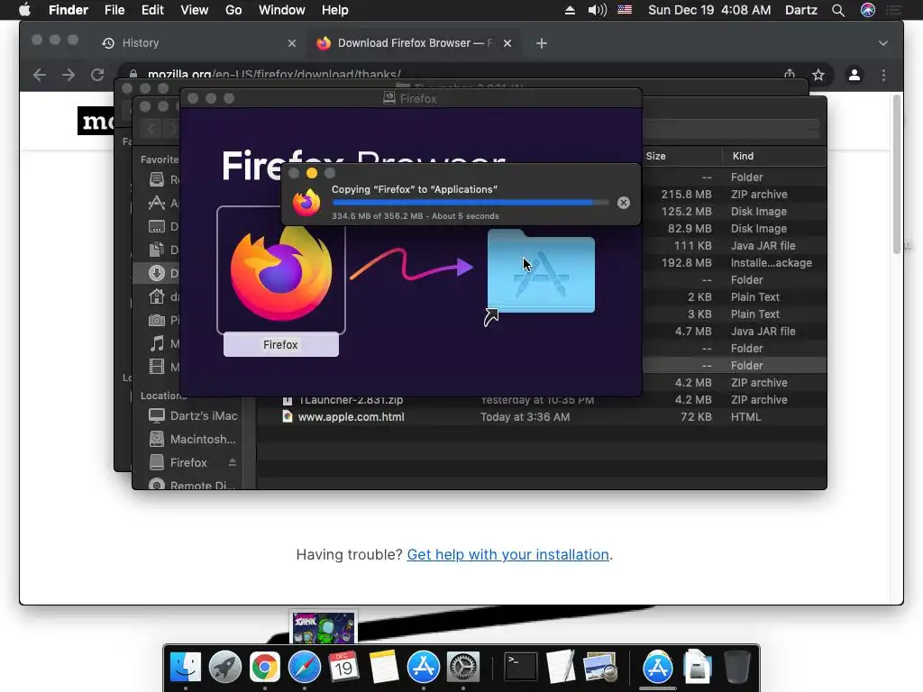Go back in Chrome
This screenshot has width=923, height=692.
tap(40, 75)
